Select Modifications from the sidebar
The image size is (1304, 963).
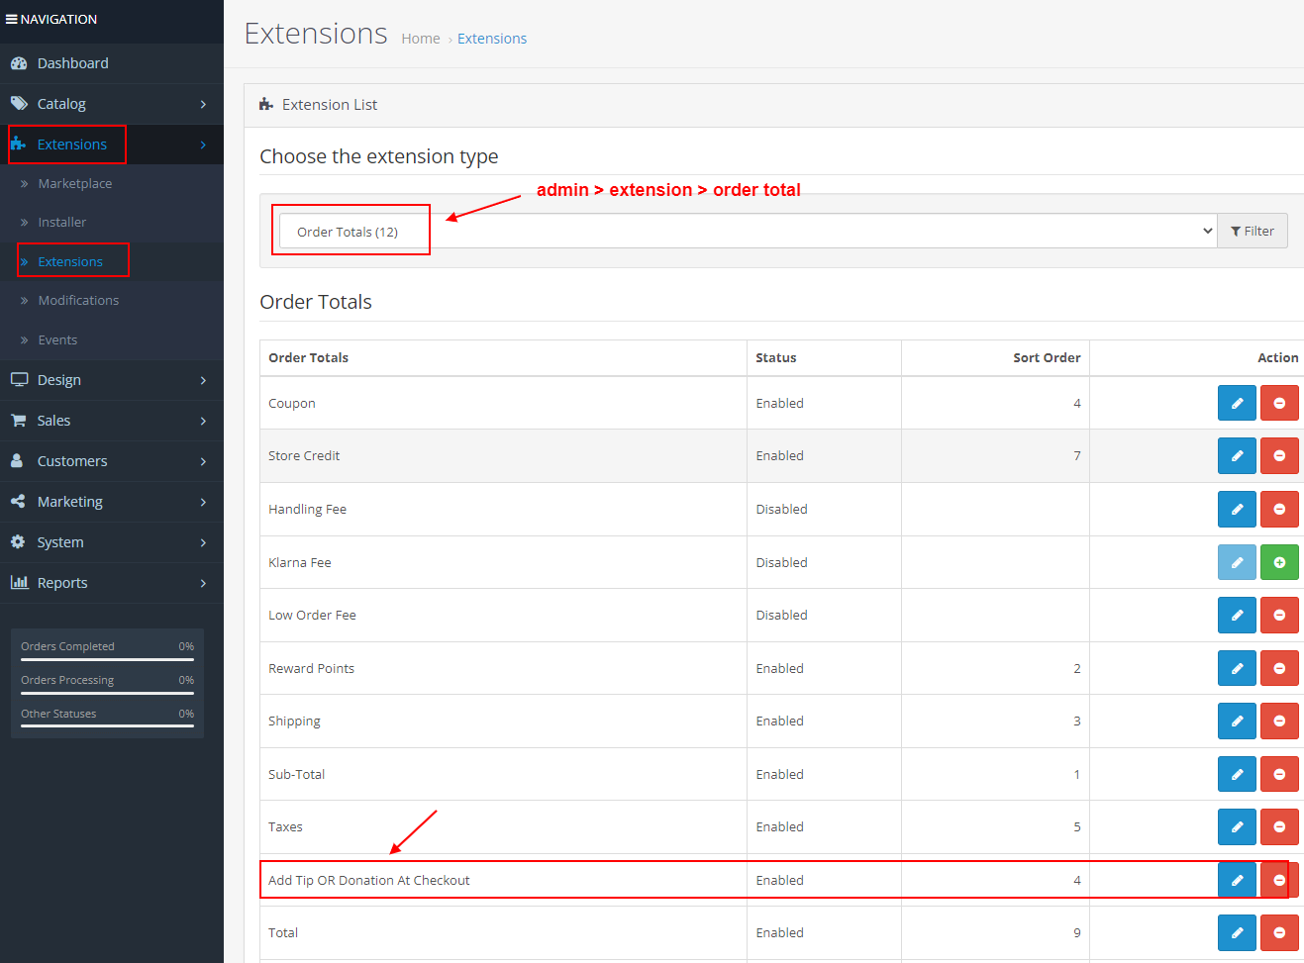(78, 301)
